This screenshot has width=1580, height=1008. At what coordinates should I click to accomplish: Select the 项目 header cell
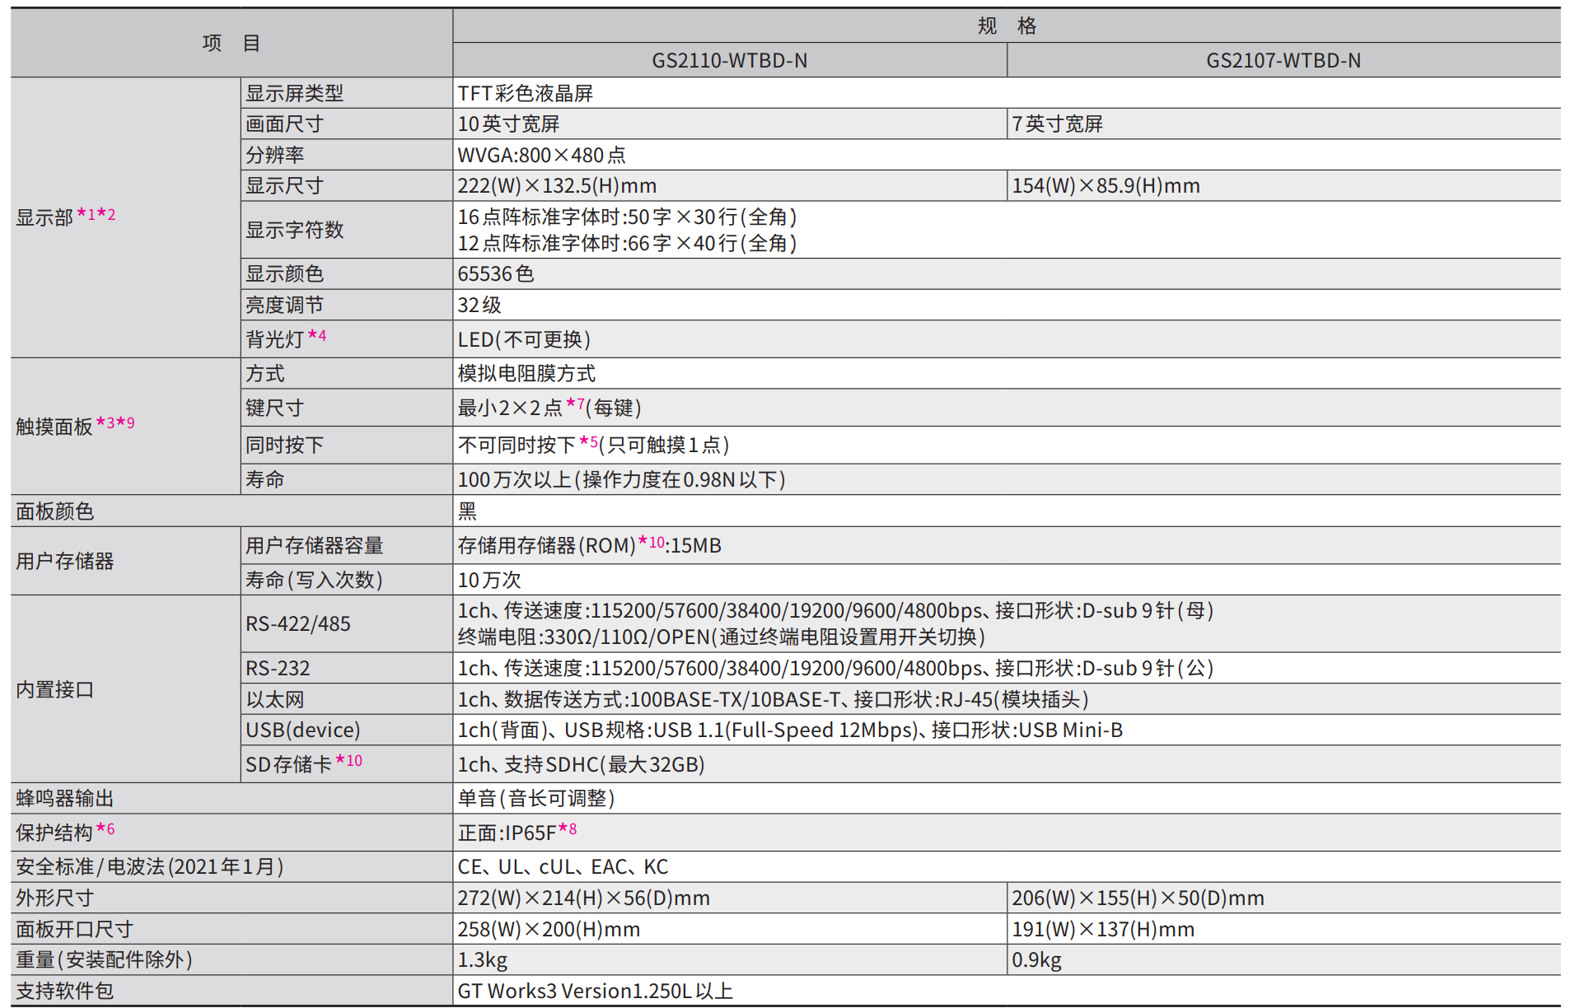[x=231, y=43]
